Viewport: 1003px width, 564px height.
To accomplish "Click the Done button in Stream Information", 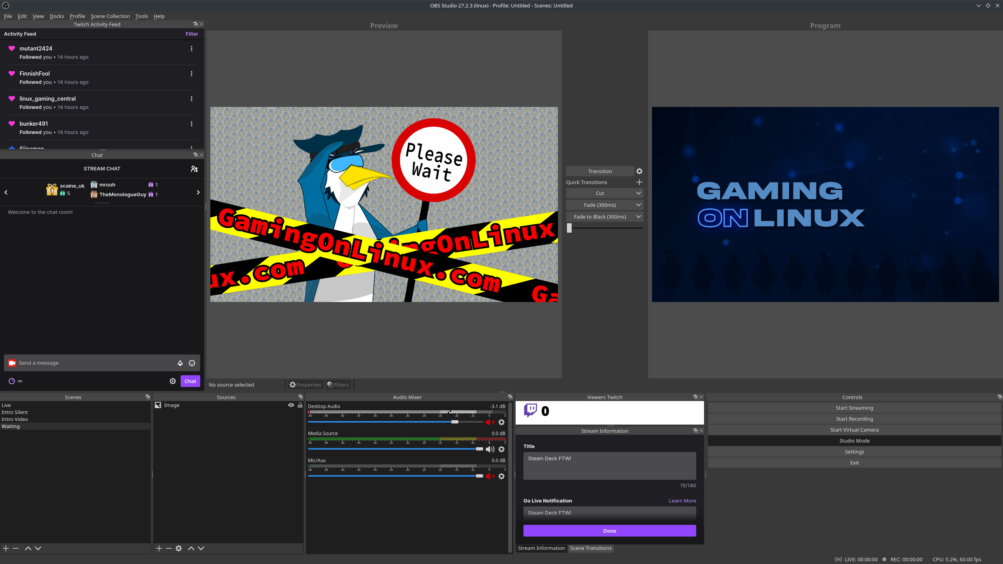I will pos(610,530).
